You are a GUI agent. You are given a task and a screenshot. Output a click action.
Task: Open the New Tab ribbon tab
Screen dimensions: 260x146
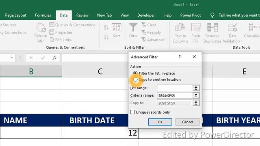pos(104,15)
